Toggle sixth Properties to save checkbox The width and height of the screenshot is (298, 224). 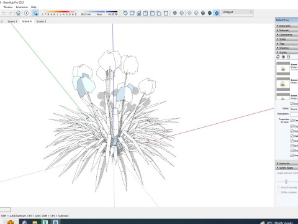(292, 146)
